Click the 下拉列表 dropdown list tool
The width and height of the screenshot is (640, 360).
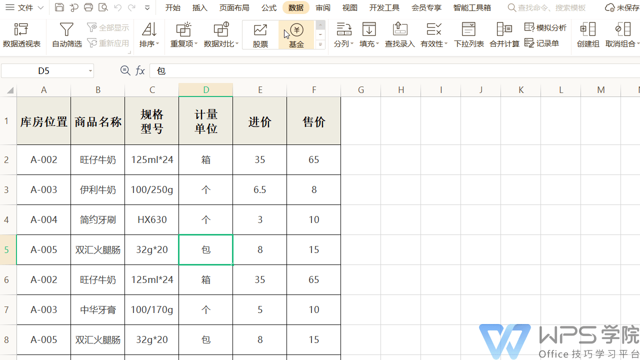coord(469,35)
